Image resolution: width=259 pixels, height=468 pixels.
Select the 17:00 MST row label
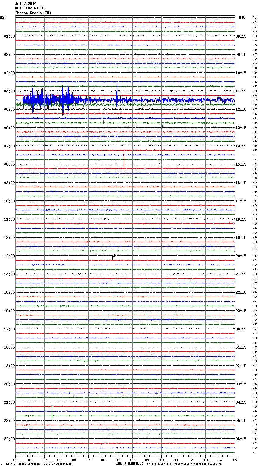pyautogui.click(x=9, y=329)
